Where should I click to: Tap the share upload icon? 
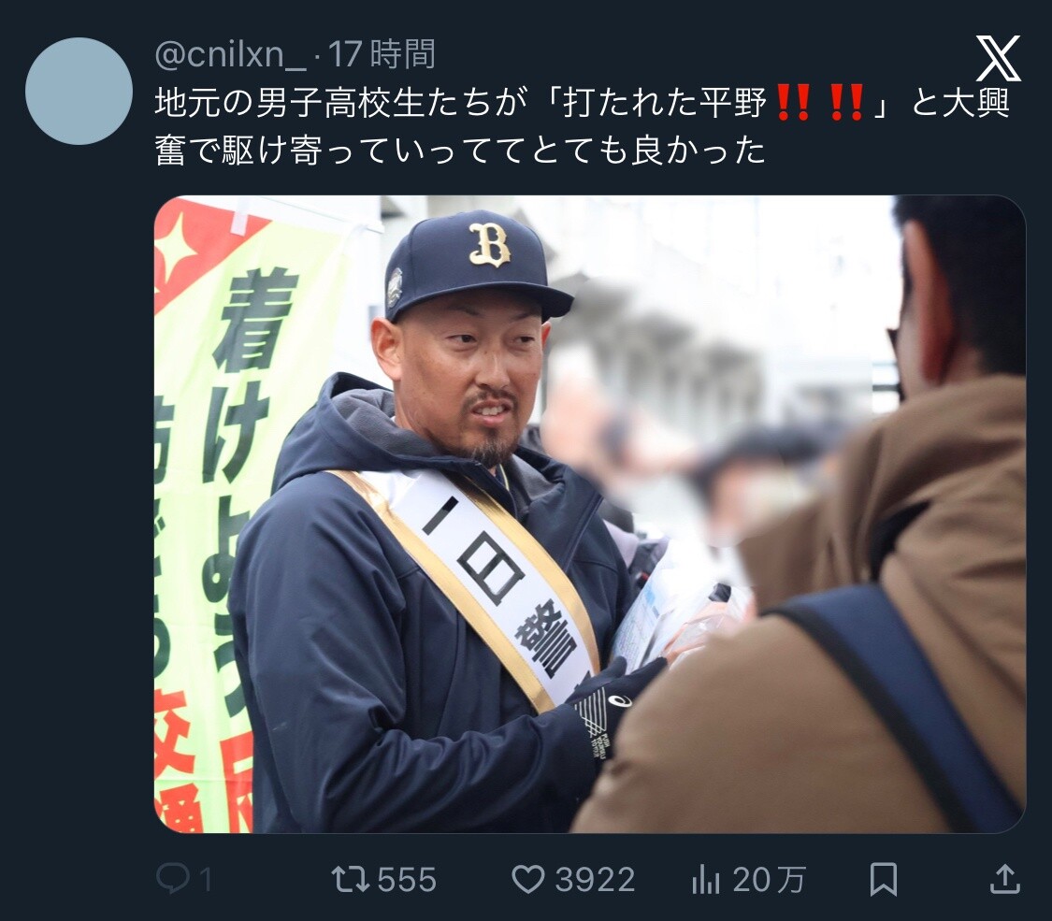(x=1004, y=879)
